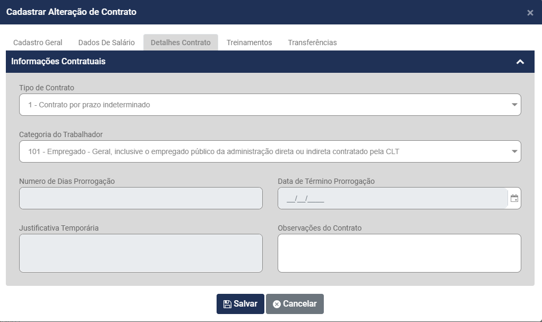The height and width of the screenshot is (322, 542).
Task: Click the Cadastrar Alteração de Contrato dialog title
Action: pyautogui.click(x=71, y=12)
